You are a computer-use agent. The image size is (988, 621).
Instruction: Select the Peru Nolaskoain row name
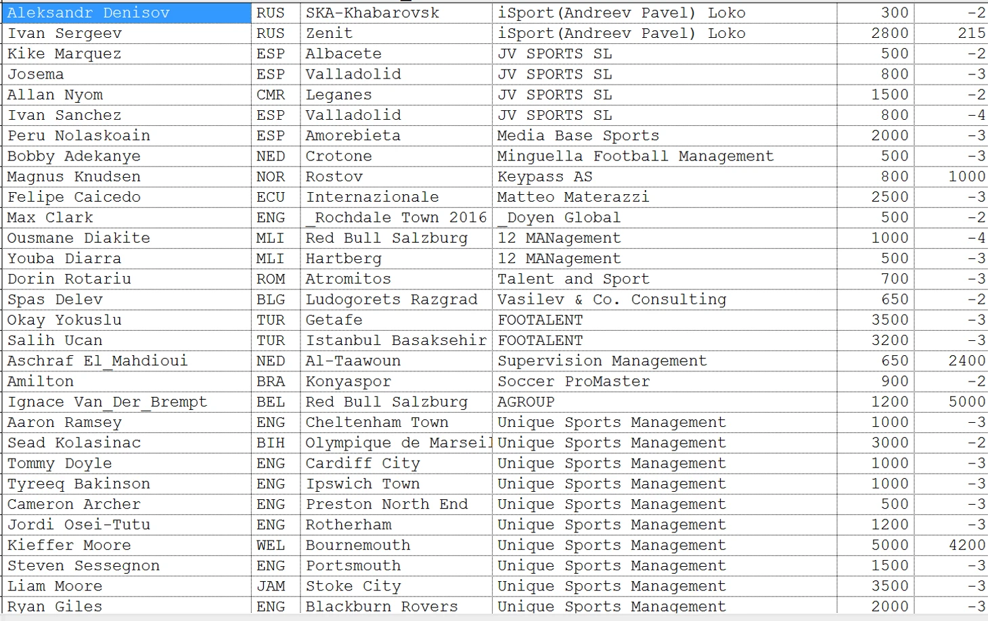127,135
